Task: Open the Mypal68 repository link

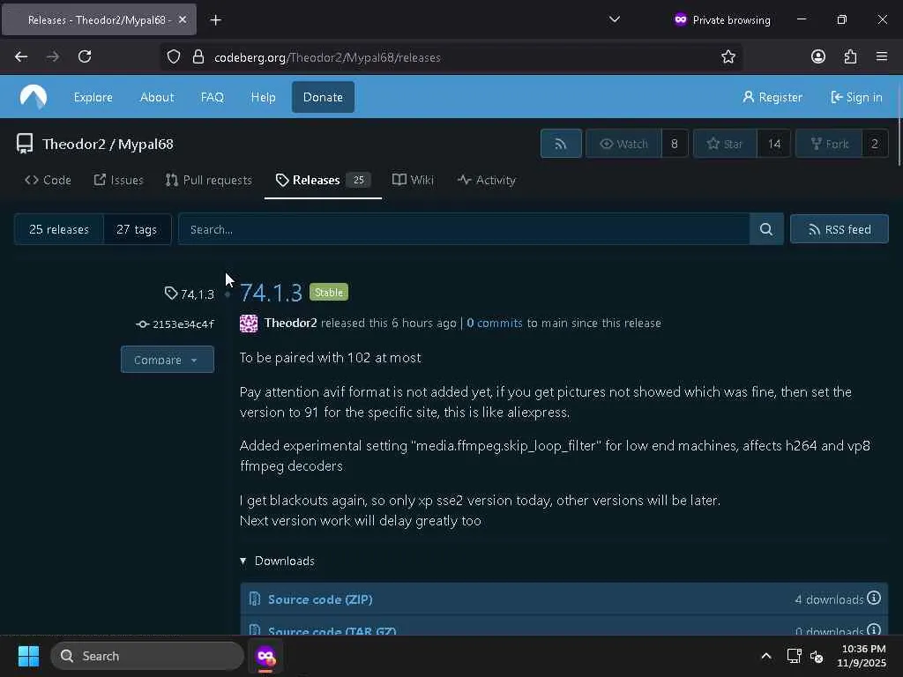Action: point(146,144)
